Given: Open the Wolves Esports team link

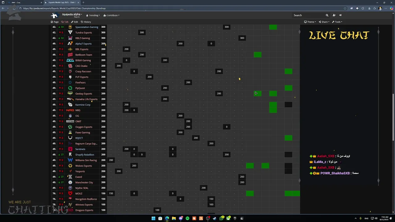Looking at the screenshot, I should 84,166.
